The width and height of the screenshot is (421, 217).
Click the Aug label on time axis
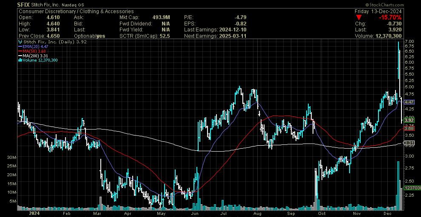[257, 213]
